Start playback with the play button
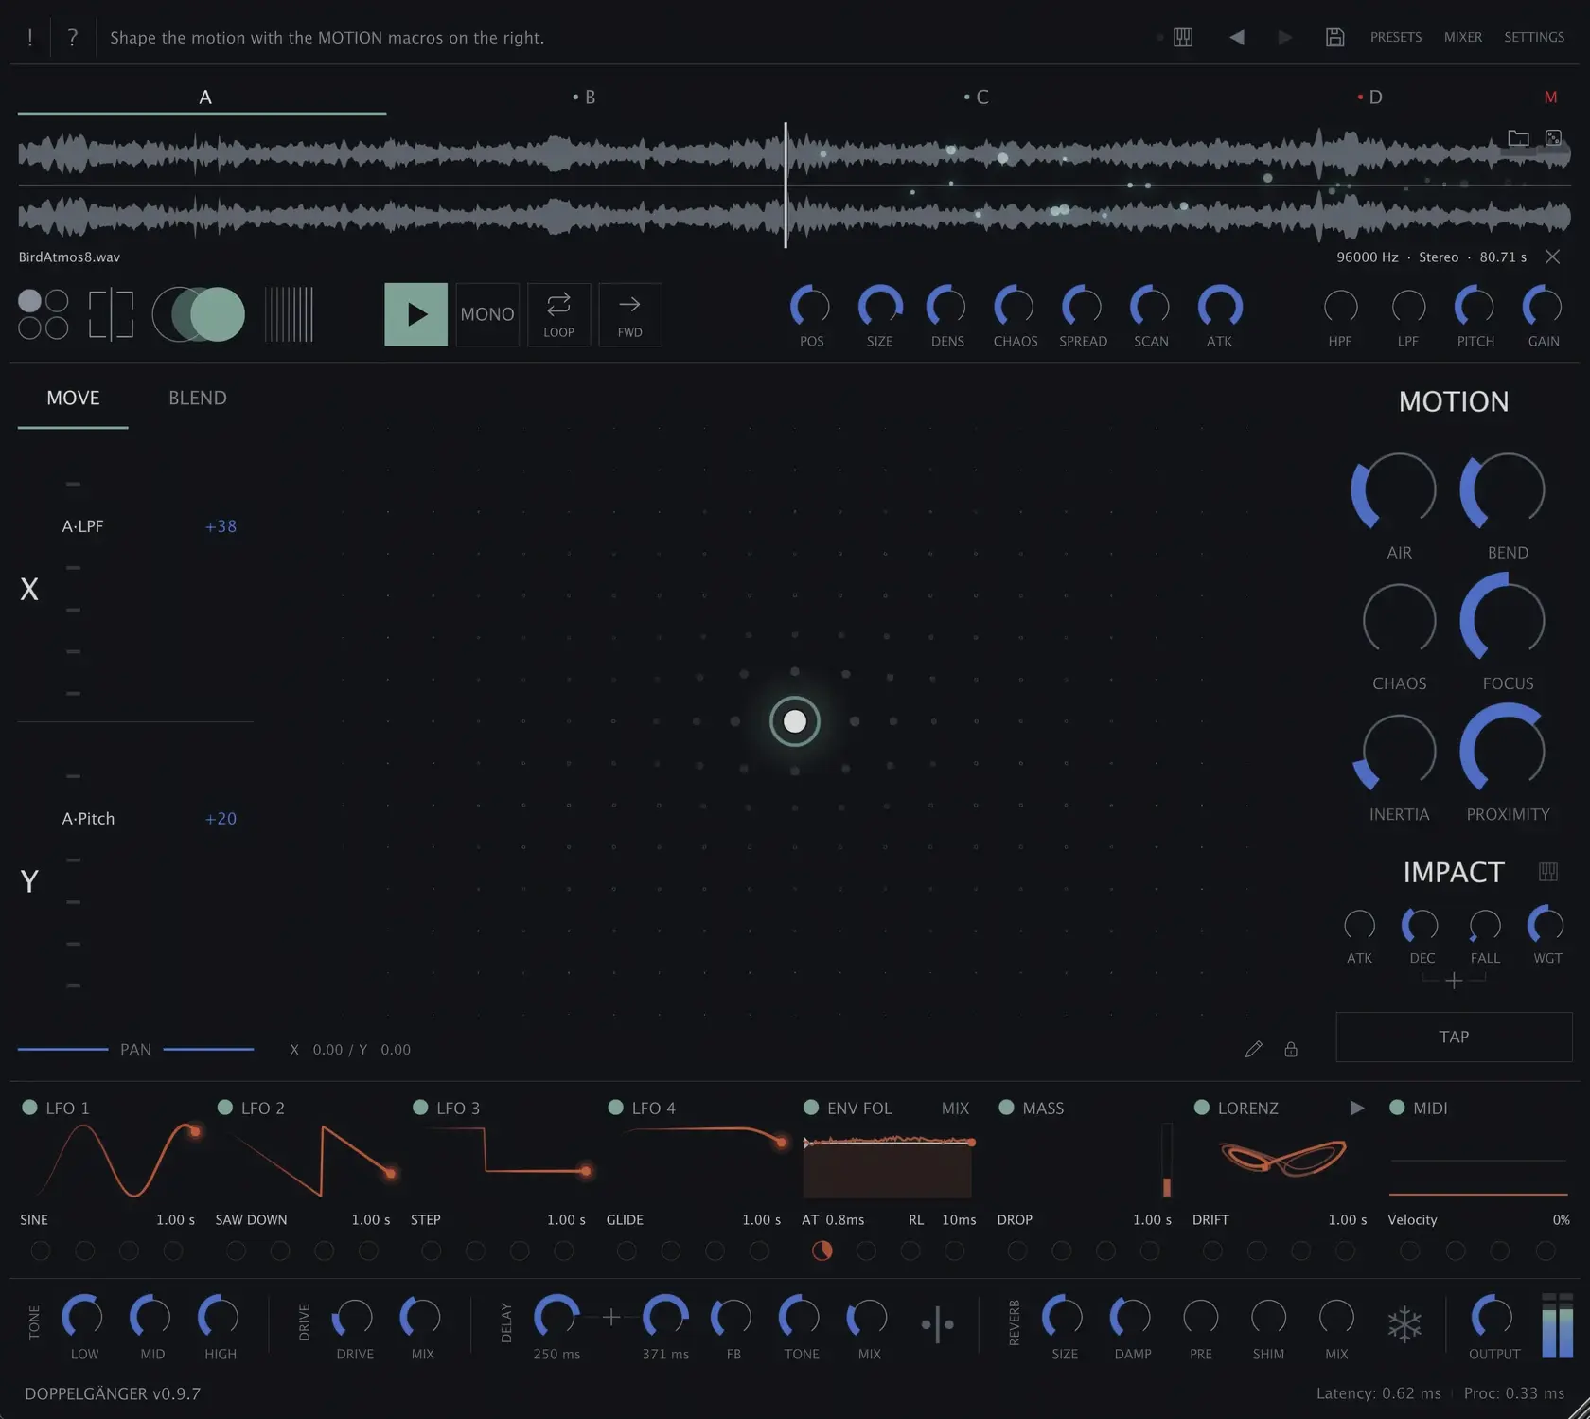This screenshot has height=1419, width=1590. [x=415, y=314]
